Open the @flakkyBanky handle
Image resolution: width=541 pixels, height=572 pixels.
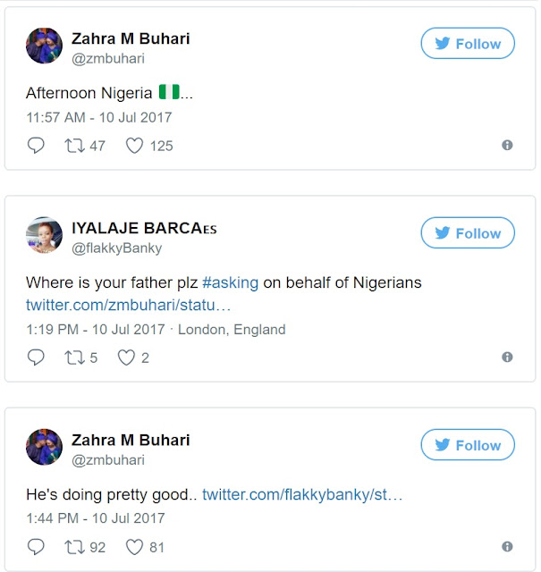[x=116, y=248]
